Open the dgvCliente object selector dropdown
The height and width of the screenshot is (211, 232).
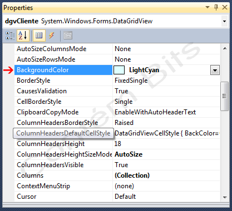(x=224, y=21)
